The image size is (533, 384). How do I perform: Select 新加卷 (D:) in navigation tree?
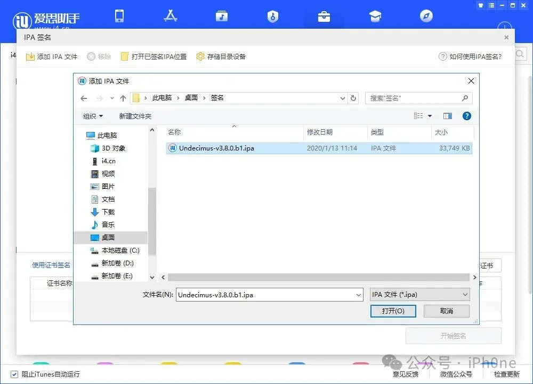(112, 263)
